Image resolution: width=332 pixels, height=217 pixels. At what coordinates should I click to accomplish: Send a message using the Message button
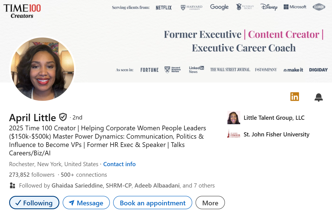[86, 203]
